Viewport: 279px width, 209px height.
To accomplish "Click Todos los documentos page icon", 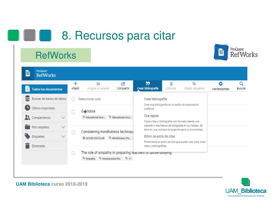I will point(28,89).
